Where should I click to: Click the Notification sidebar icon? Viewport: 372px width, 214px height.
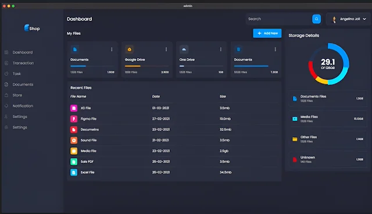point(6,106)
